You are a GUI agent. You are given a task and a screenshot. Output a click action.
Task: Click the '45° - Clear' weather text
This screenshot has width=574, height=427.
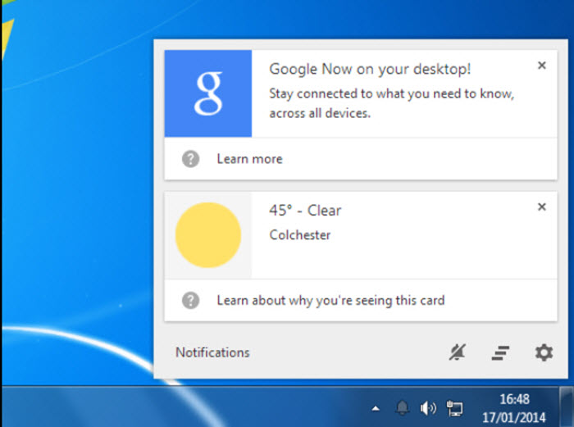pos(305,211)
